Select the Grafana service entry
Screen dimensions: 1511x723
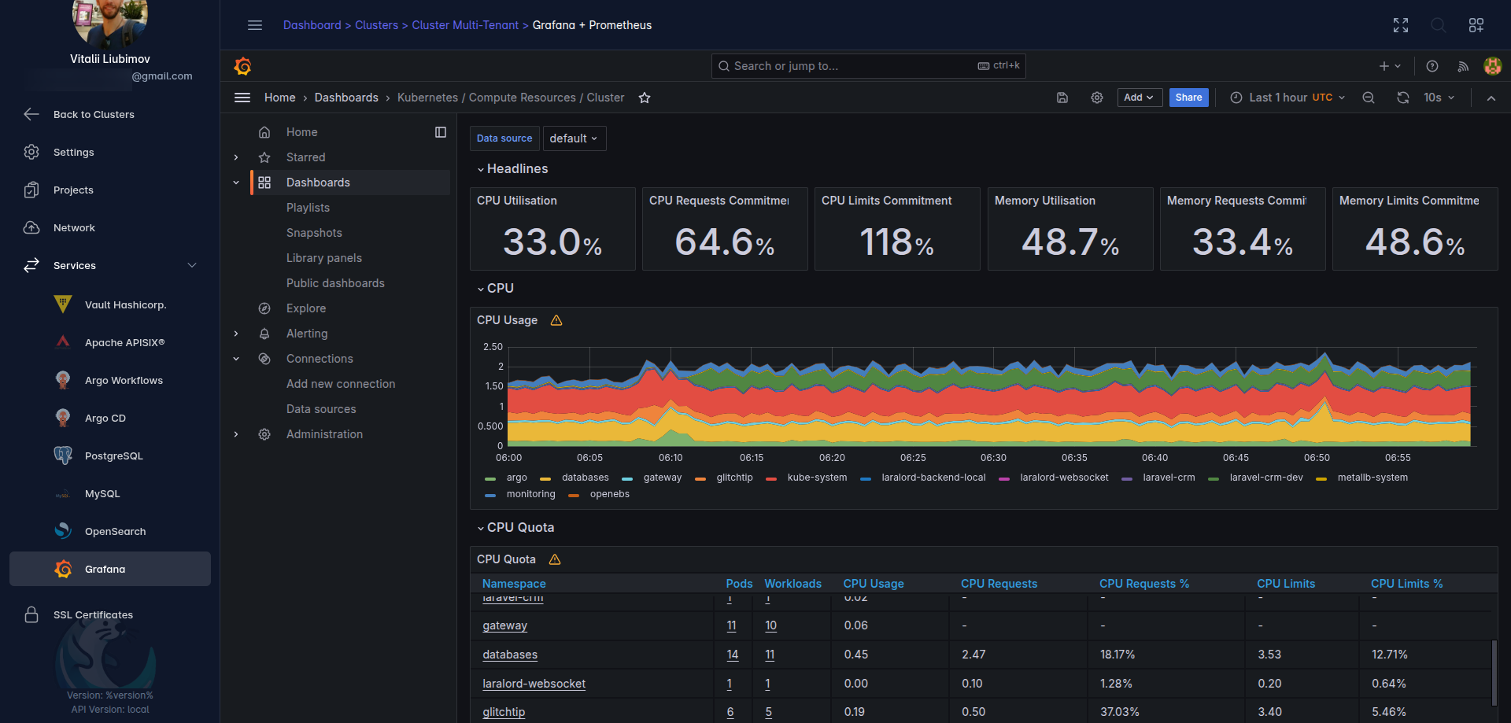pos(110,569)
